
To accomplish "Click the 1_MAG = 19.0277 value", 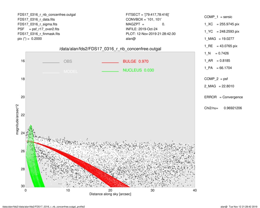I will pyautogui.click(x=219, y=39).
